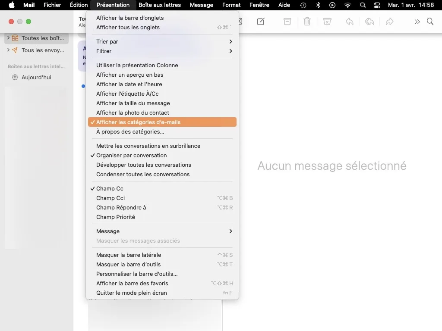Open Spotlight search in menu bar
The width and height of the screenshot is (442, 331).
pyautogui.click(x=363, y=5)
